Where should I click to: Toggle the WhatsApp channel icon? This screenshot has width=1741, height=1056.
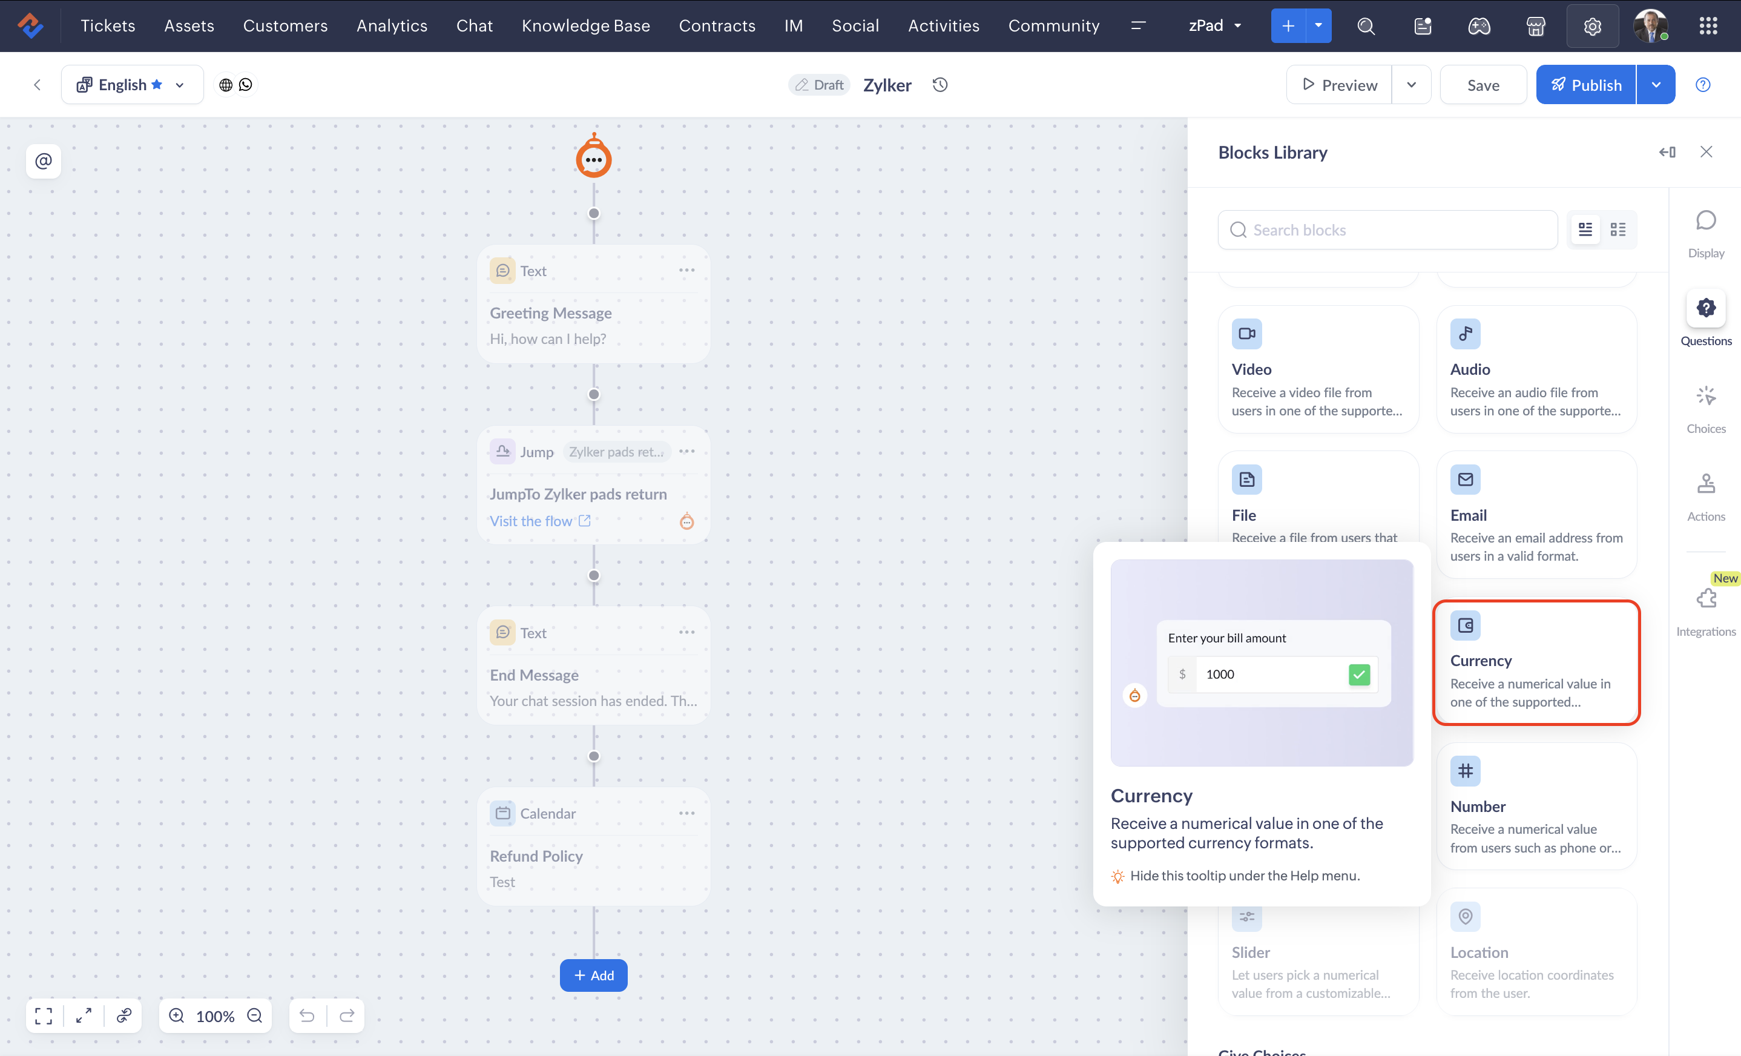[x=245, y=85]
